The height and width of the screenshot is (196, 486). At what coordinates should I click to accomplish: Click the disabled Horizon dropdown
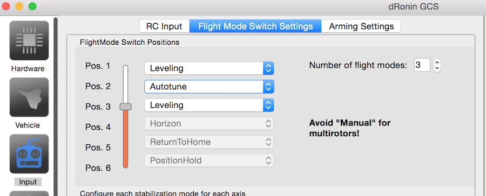(x=209, y=124)
